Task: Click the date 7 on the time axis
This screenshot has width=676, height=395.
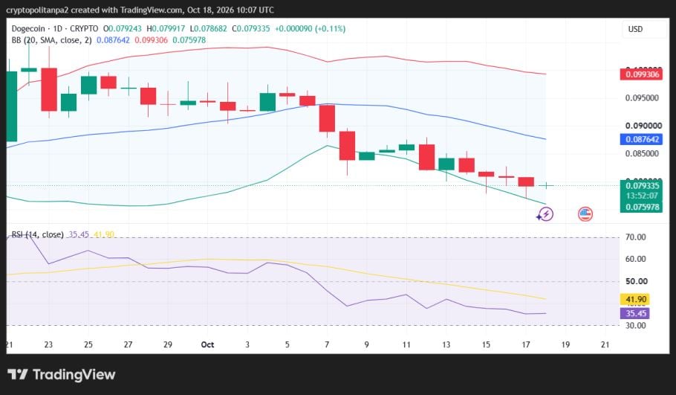Action: coord(327,344)
